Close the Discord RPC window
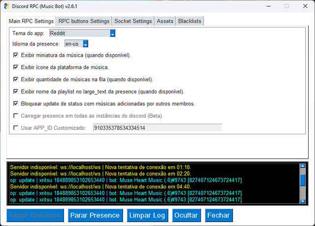Image resolution: width=315 pixels, height=226 pixels. [x=305, y=6]
